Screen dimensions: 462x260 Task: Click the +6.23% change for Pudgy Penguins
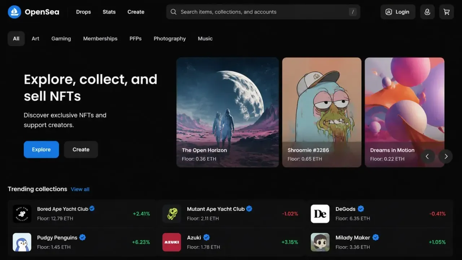tap(141, 242)
